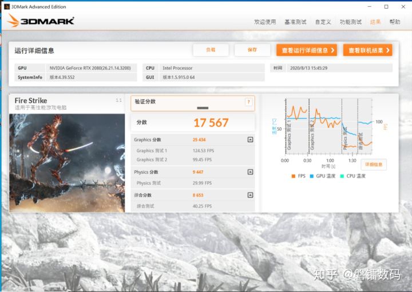Viewport: 412px width, 292px height.
Task: Click Physics 测试 29.99 FPS value
Action: [x=202, y=183]
